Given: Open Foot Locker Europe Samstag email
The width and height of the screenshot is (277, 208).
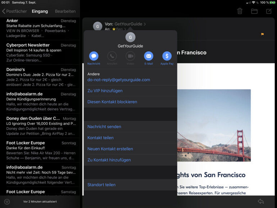Looking at the screenshot, I should (x=40, y=191).
